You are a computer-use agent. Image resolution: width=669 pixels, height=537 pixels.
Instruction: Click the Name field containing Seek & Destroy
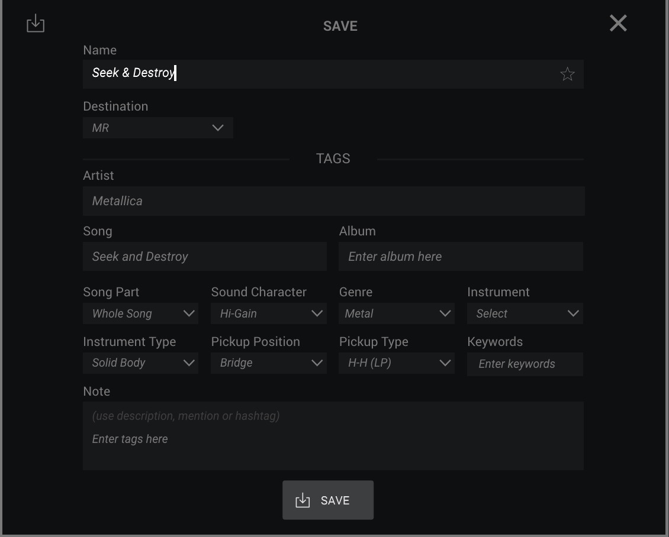click(x=333, y=74)
